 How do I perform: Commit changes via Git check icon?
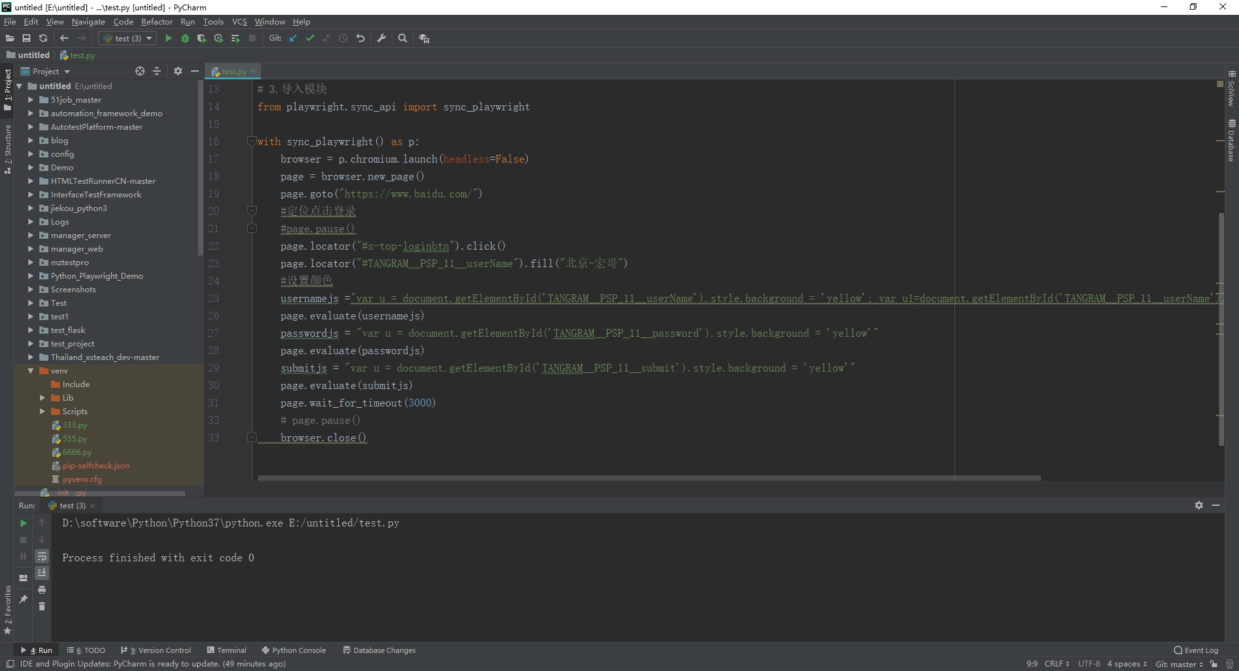click(x=310, y=38)
